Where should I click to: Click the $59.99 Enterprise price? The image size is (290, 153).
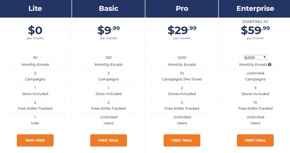coord(255,30)
